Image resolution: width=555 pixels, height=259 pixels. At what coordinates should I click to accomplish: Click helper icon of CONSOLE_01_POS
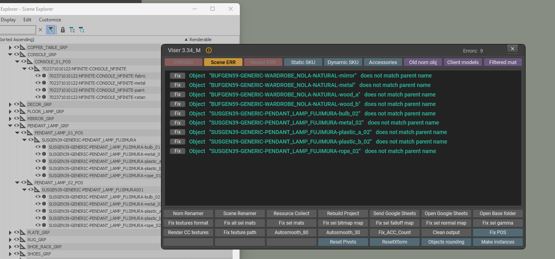30,62
